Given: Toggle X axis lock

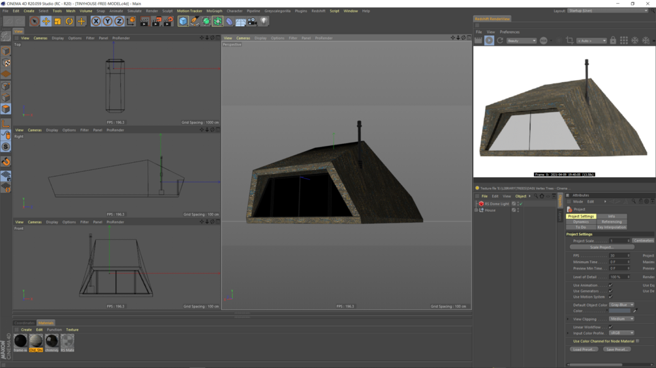Looking at the screenshot, I should pos(96,21).
